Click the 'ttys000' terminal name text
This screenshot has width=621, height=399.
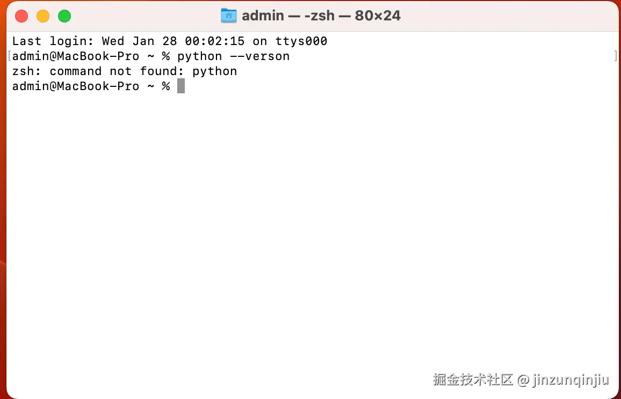coord(301,41)
